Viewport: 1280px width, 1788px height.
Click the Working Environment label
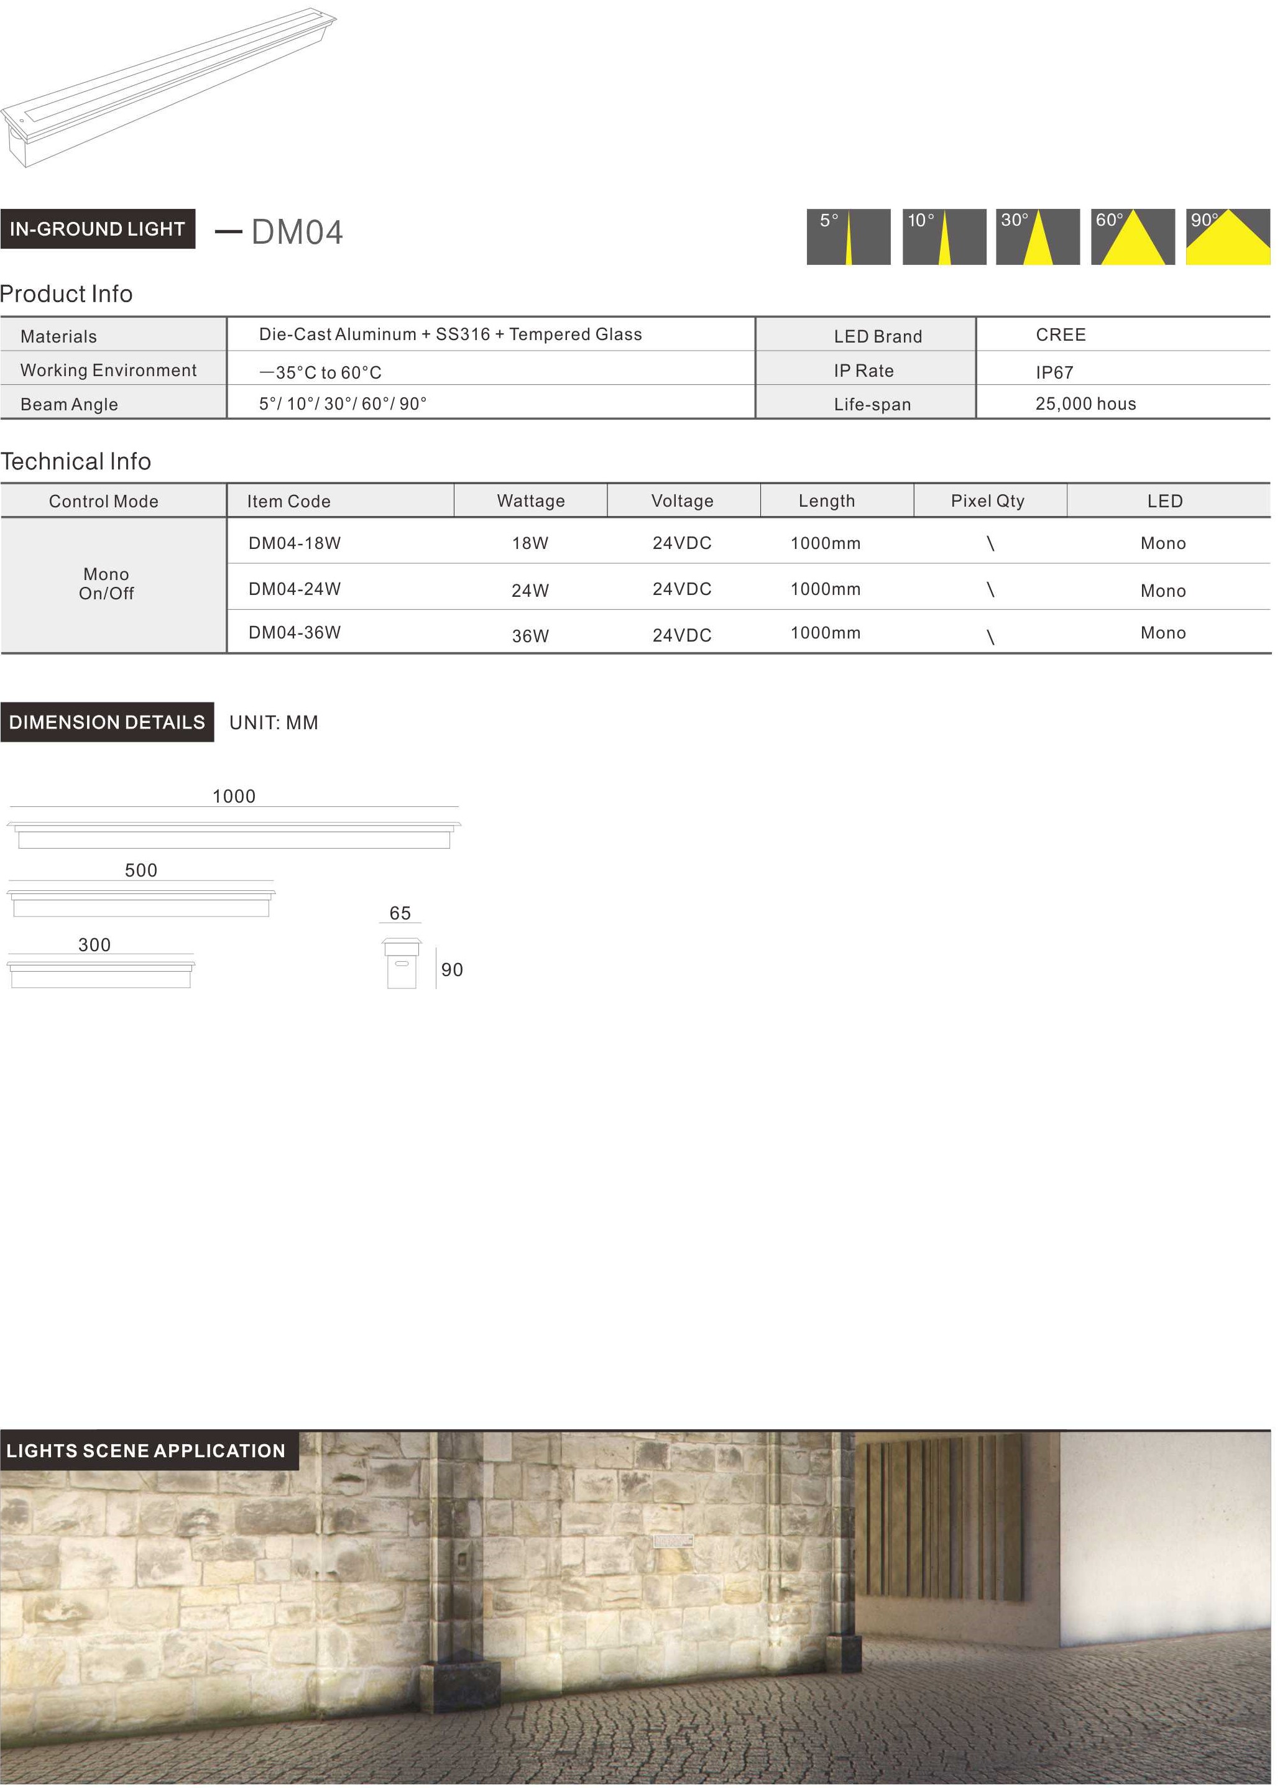[x=108, y=371]
